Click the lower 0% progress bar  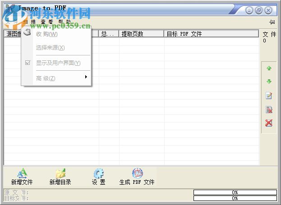pyautogui.click(x=235, y=198)
